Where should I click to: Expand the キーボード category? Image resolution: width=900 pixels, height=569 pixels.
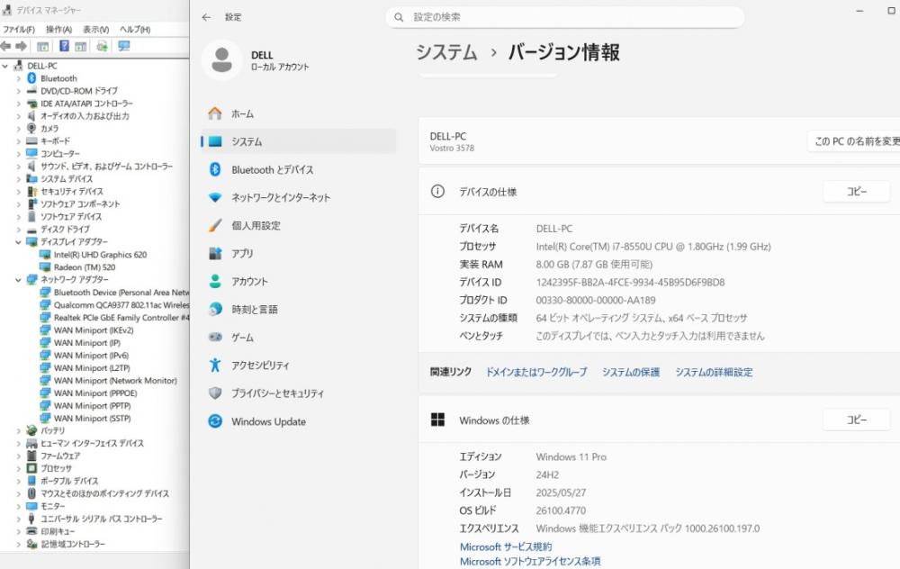pos(18,141)
